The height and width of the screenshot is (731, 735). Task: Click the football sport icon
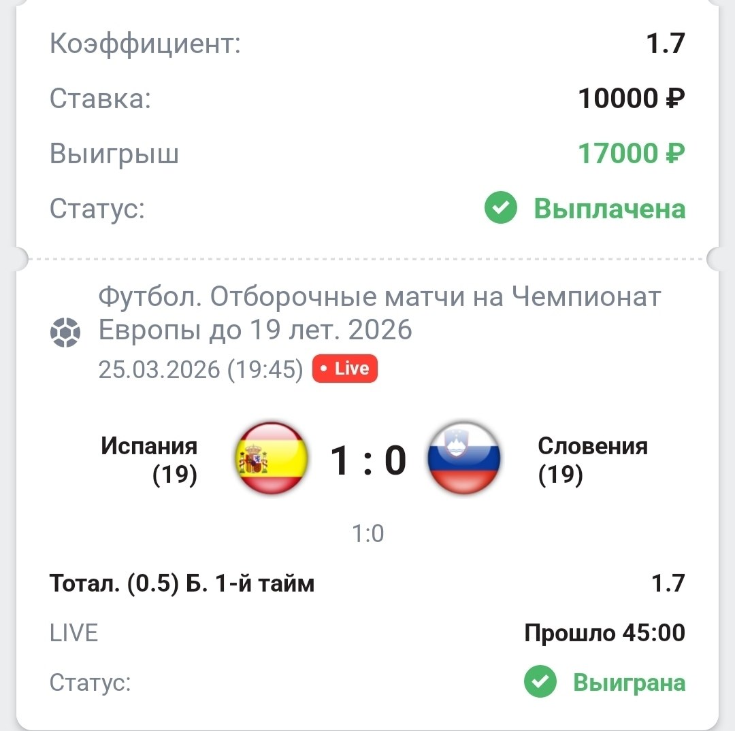(65, 333)
